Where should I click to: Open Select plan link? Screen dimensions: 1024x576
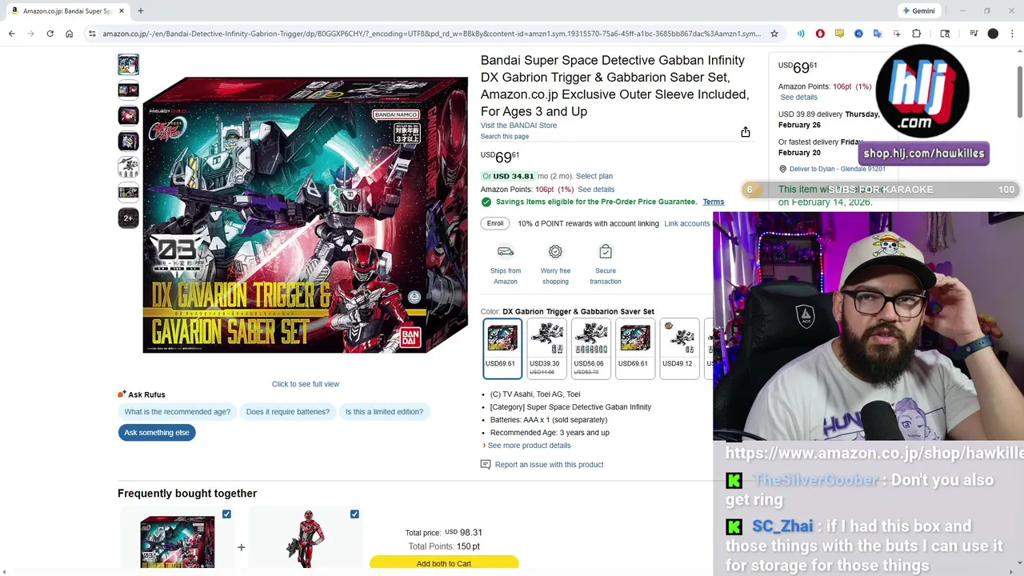(x=594, y=176)
